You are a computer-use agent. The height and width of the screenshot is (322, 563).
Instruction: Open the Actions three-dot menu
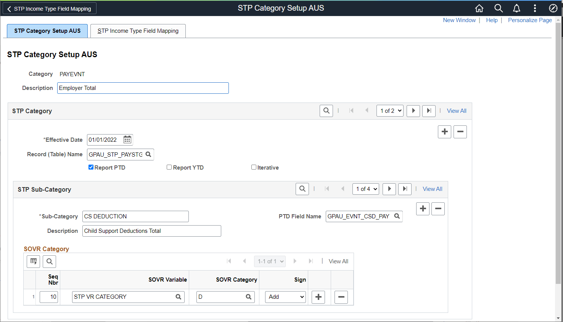pos(535,8)
